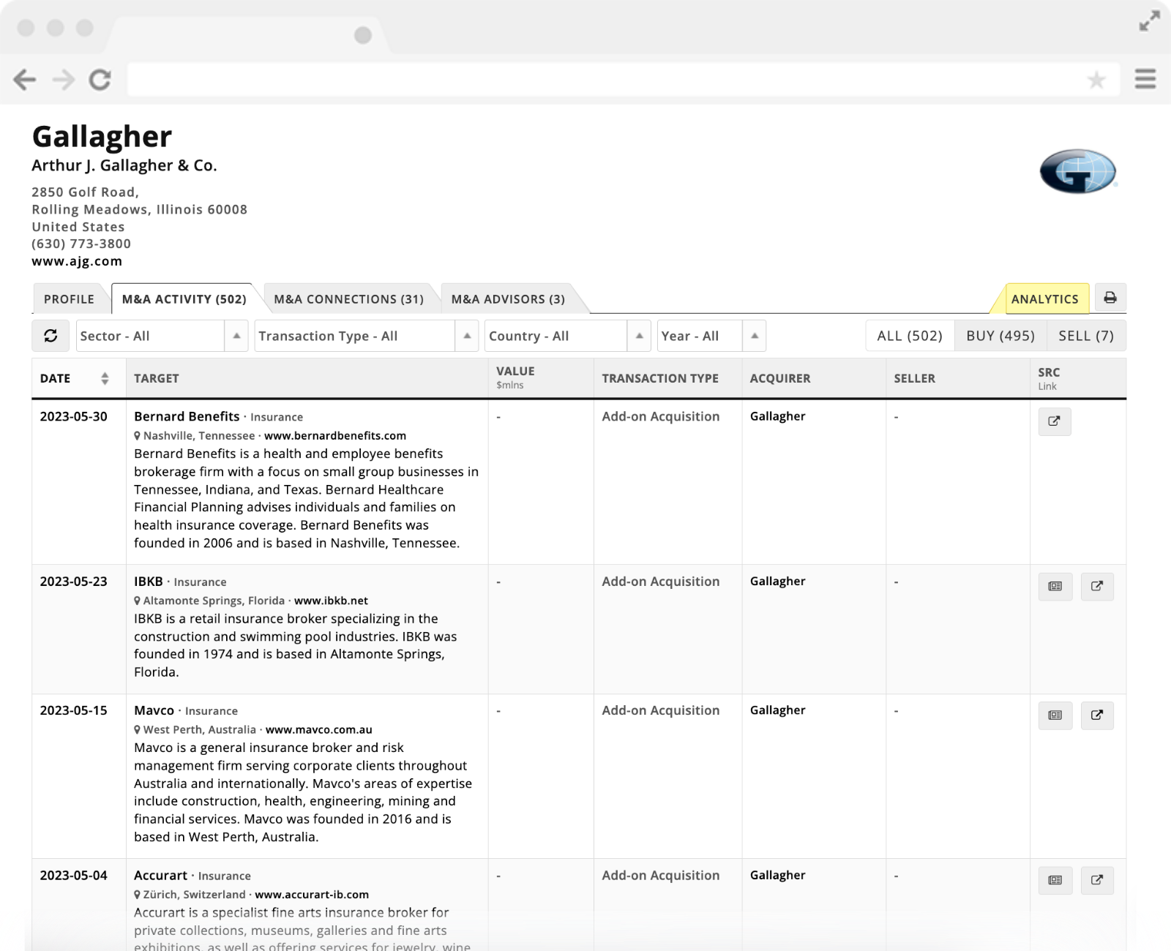Open the Analytics button
The width and height of the screenshot is (1171, 951).
point(1044,299)
